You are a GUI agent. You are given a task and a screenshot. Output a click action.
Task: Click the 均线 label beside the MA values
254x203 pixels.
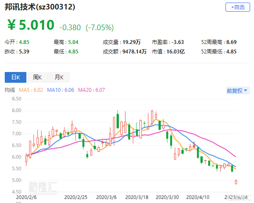pyautogui.click(x=10, y=90)
